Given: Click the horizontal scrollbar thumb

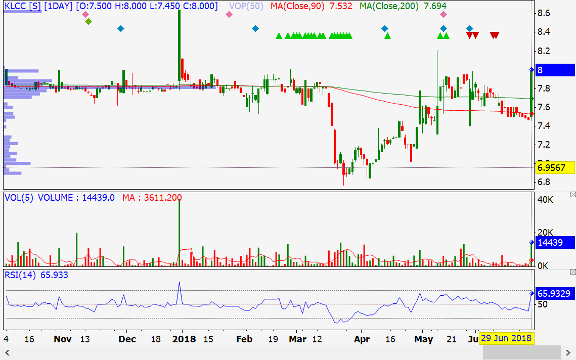Looking at the screenshot, I should click(521, 352).
